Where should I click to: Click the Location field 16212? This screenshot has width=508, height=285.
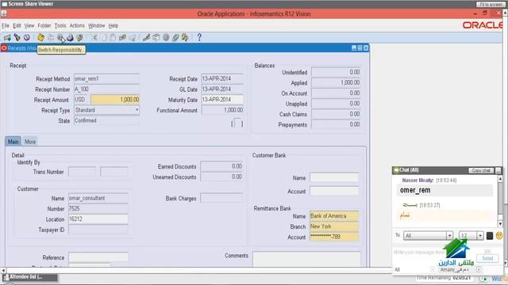(98, 219)
